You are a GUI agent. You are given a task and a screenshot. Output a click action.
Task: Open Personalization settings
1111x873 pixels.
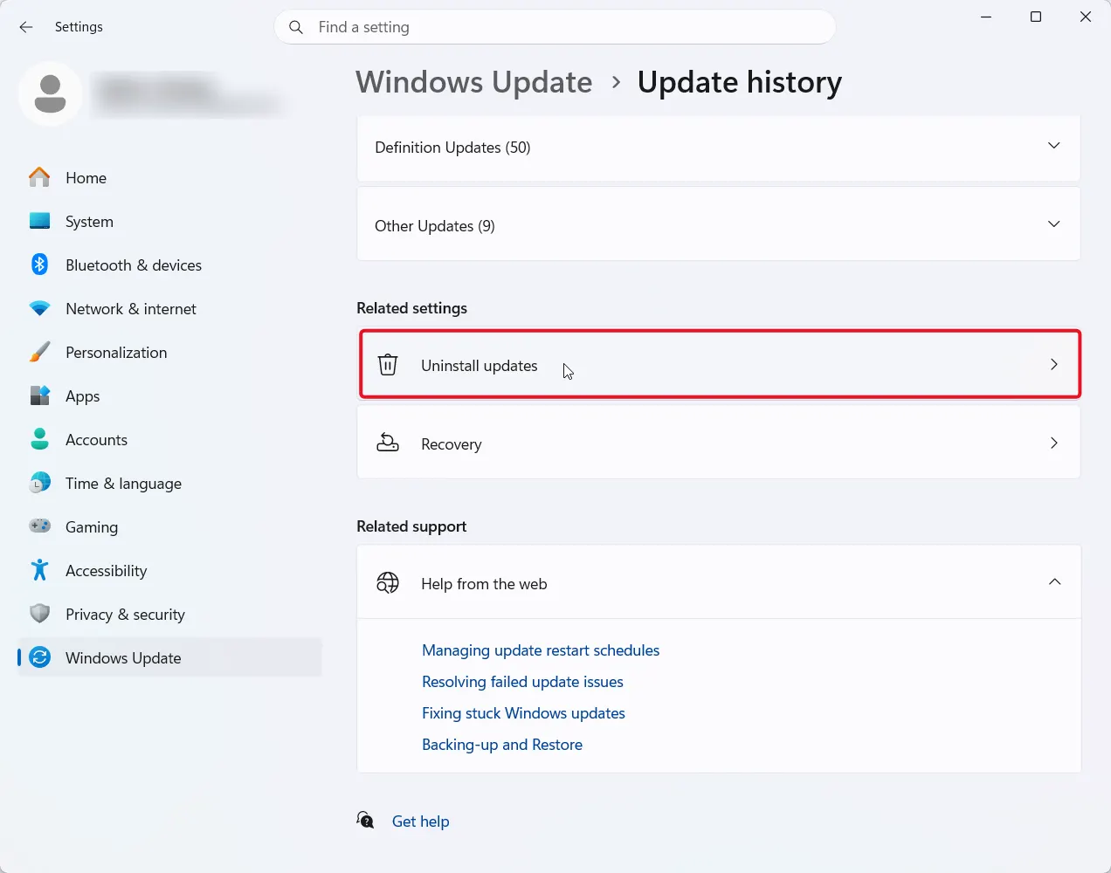169,352
